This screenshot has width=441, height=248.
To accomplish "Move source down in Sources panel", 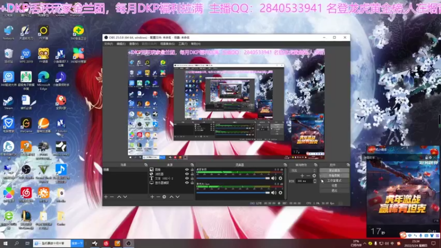I will pyautogui.click(x=178, y=197).
